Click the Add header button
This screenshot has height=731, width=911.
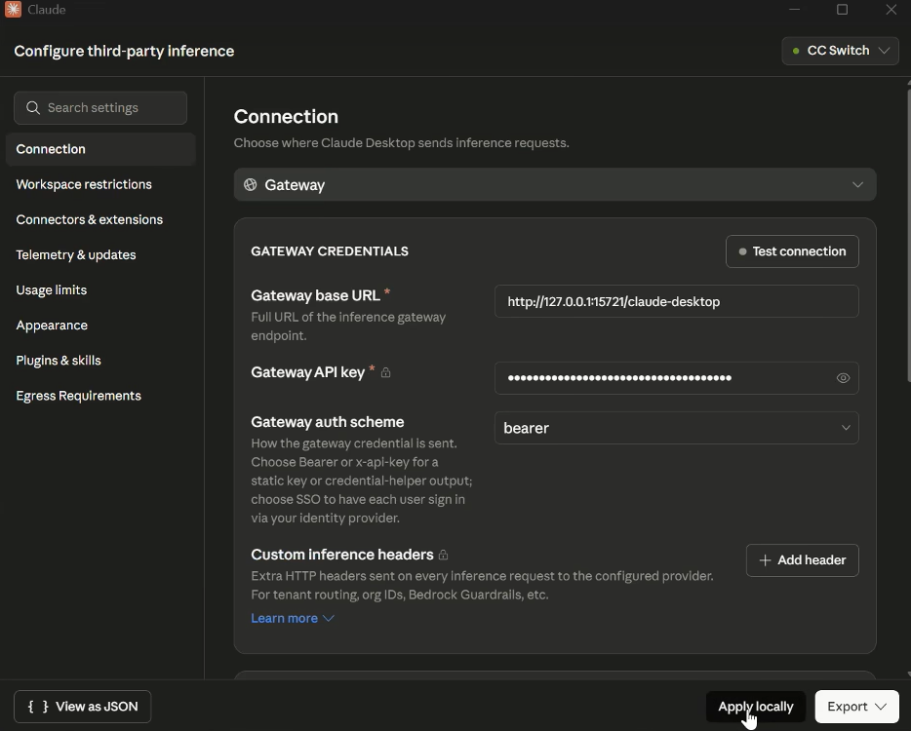(x=803, y=560)
